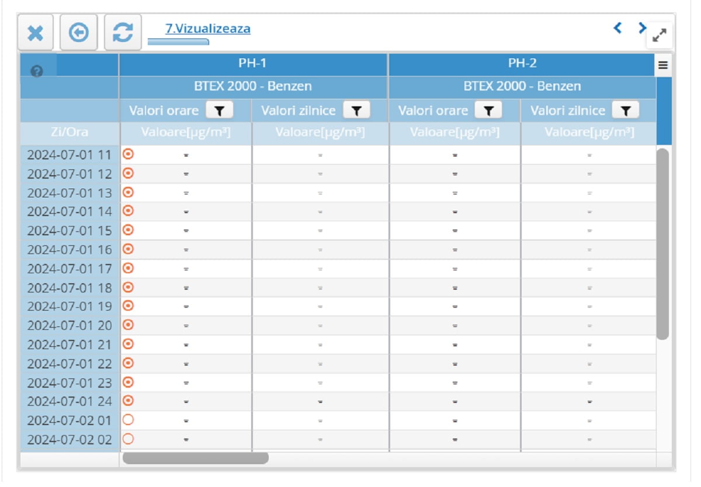Image resolution: width=701 pixels, height=487 pixels.
Task: Click the horizontal scrollbar thumb
Action: [x=195, y=458]
